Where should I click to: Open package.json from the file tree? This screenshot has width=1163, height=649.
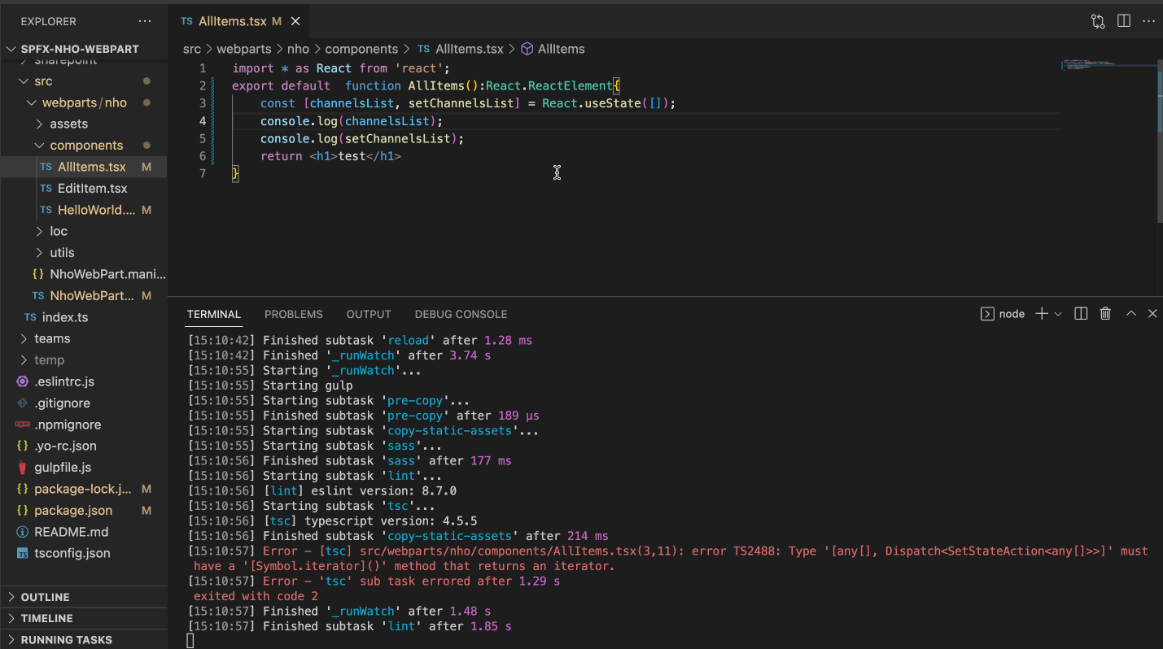click(73, 511)
